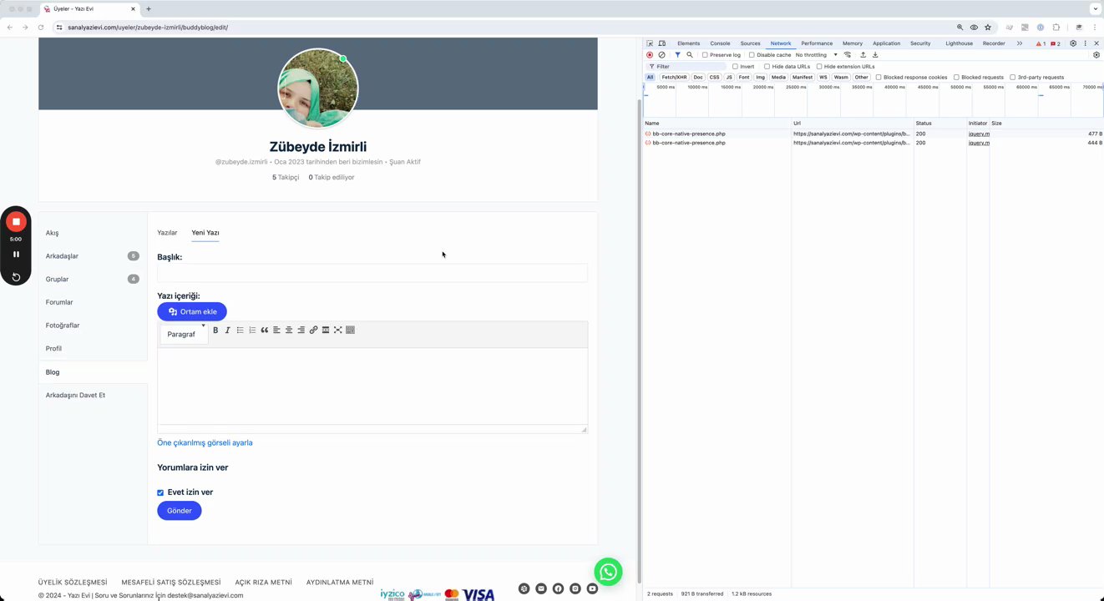Switch to the Sources tab
The height and width of the screenshot is (601, 1104).
[x=750, y=43]
